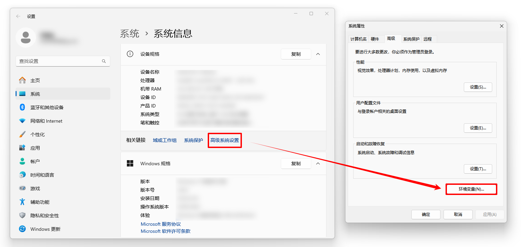The width and height of the screenshot is (521, 247).
Task: Open 主页 text in Settings sidebar
Action: [35, 80]
